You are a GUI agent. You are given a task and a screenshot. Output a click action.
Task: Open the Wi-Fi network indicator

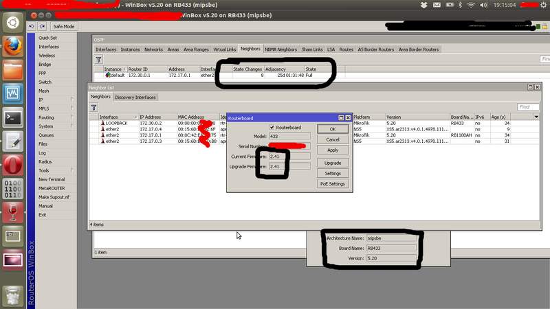click(471, 5)
